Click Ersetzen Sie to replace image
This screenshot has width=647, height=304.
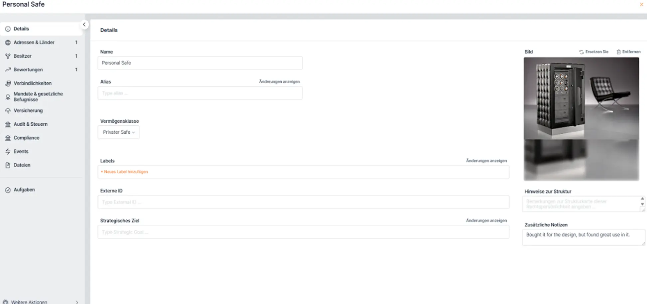click(x=594, y=52)
